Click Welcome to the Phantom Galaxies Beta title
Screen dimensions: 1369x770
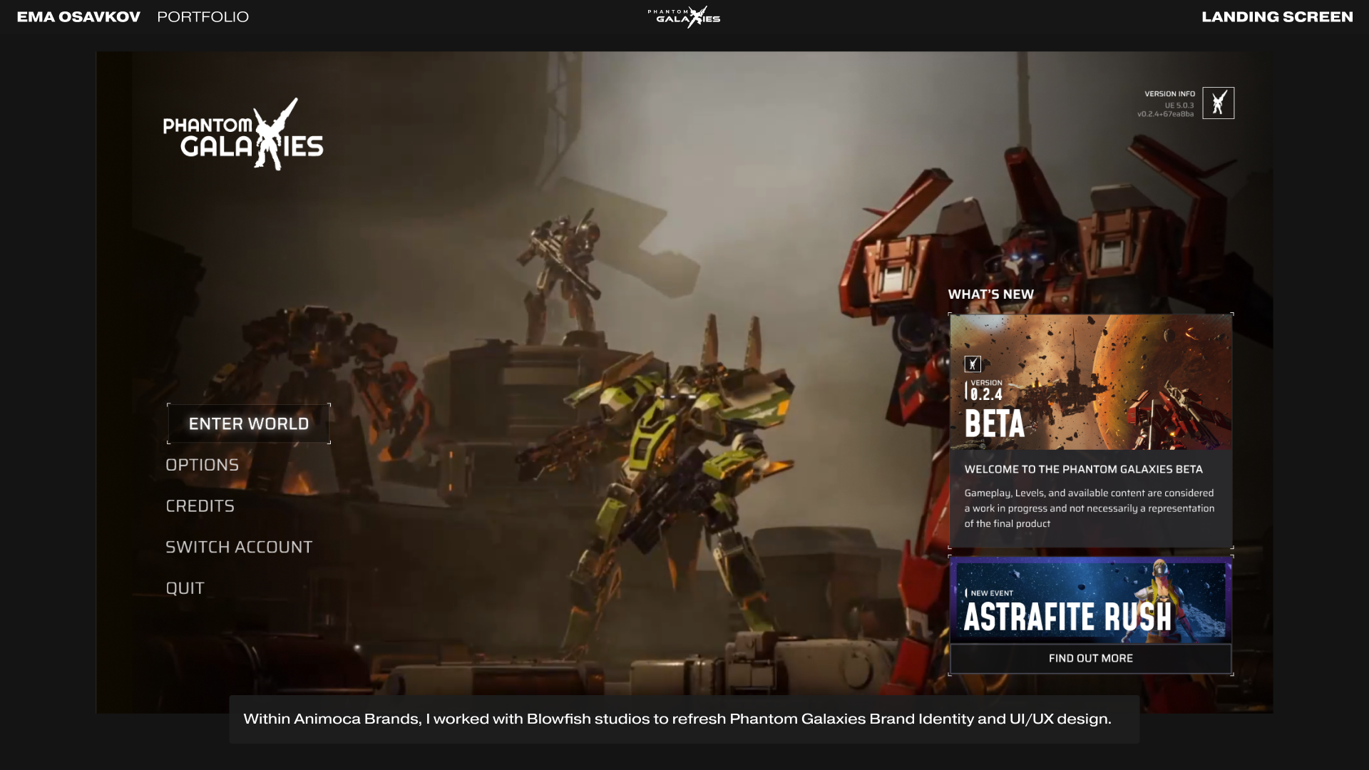click(x=1083, y=470)
